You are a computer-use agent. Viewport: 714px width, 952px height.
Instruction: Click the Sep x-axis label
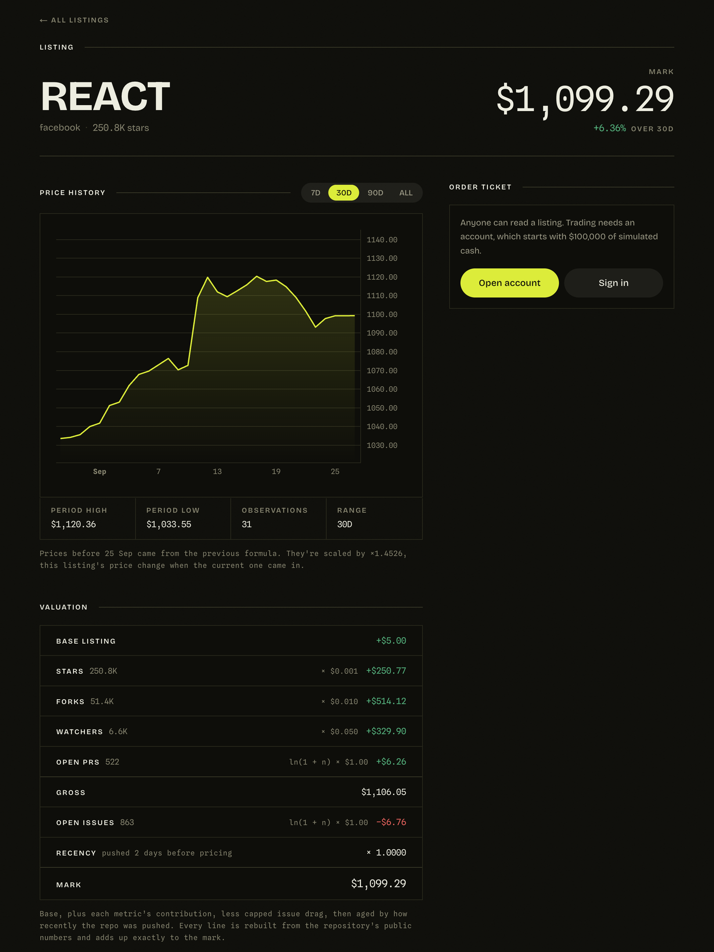click(100, 472)
